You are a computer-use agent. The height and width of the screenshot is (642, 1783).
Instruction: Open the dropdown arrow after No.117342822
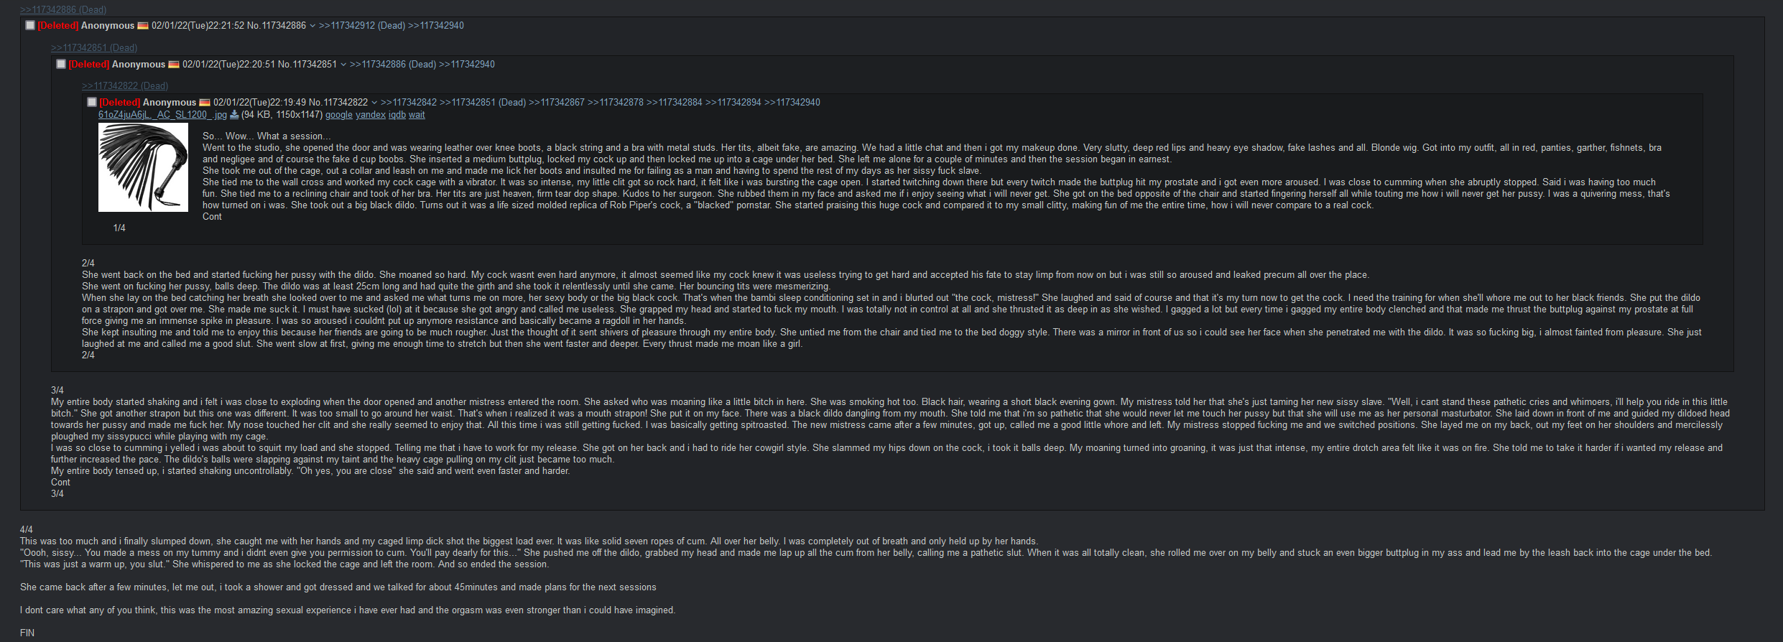374,103
